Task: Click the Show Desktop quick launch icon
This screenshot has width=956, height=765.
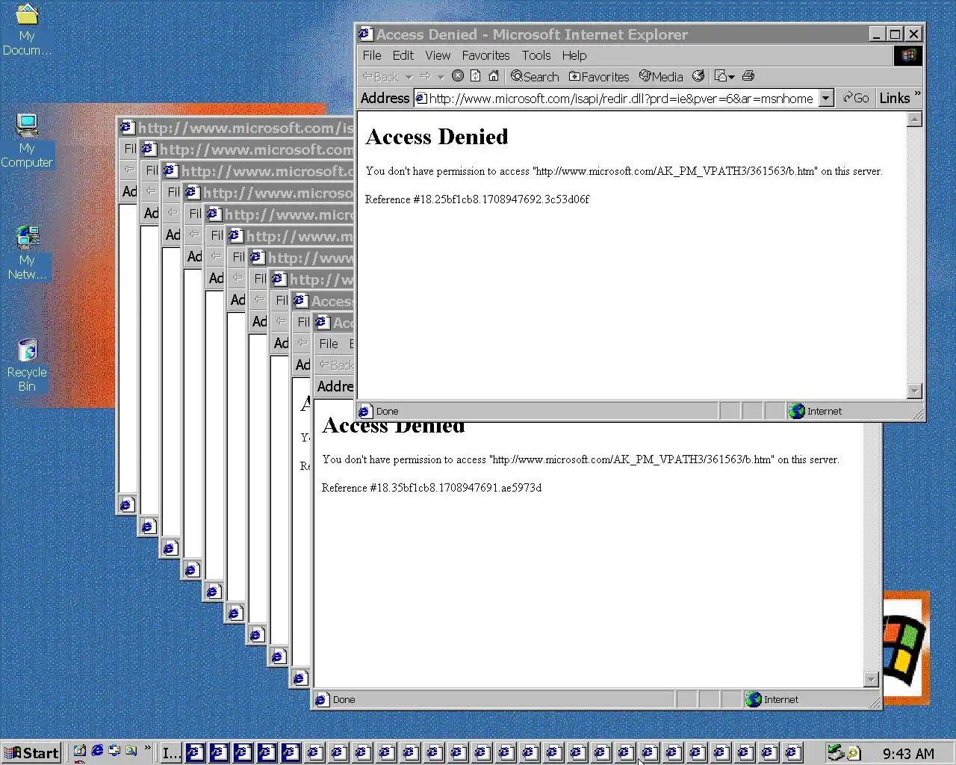Action: point(80,752)
